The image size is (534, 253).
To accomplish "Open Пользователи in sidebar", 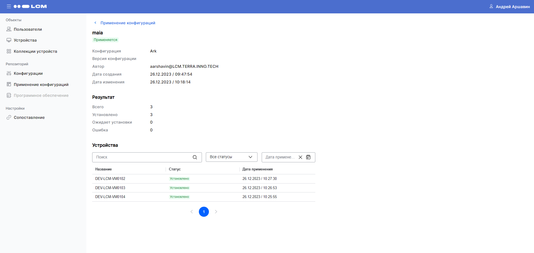I will point(28,29).
